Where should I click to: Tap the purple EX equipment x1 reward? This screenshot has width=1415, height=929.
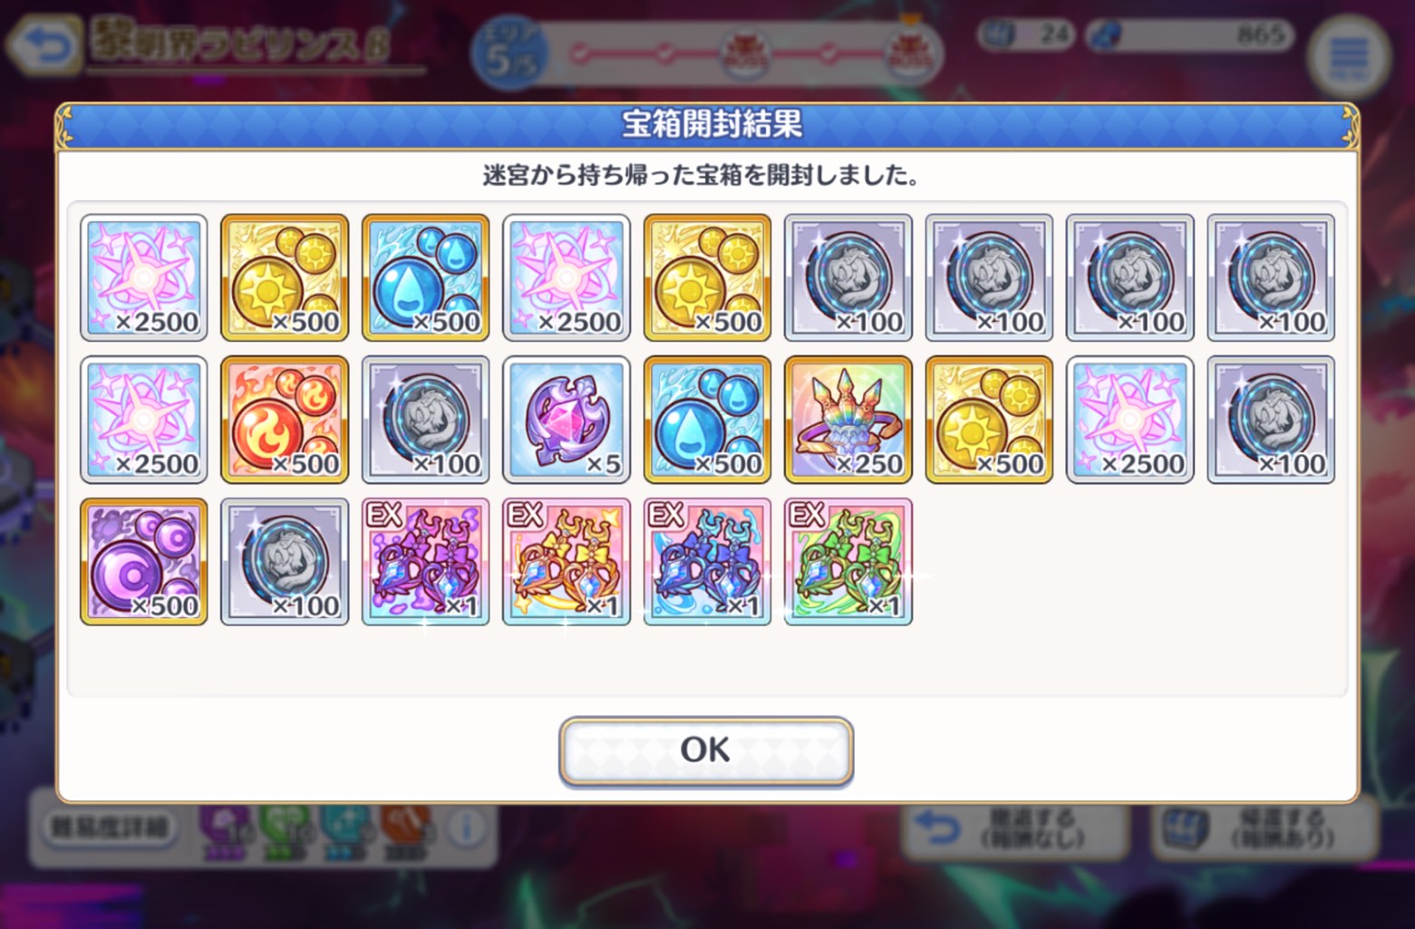[425, 561]
